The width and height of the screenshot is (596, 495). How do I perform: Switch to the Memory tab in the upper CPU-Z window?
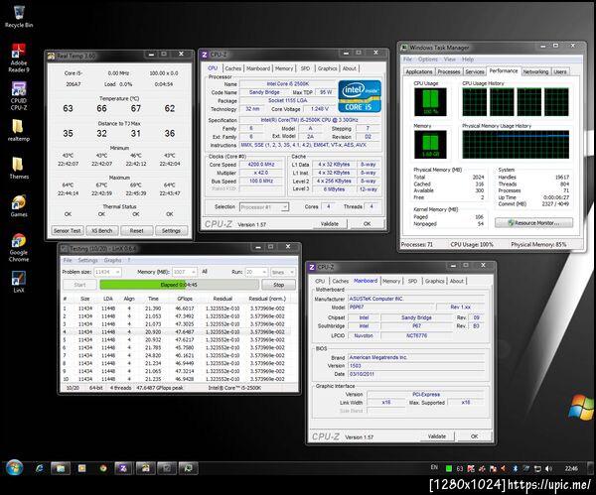[284, 68]
